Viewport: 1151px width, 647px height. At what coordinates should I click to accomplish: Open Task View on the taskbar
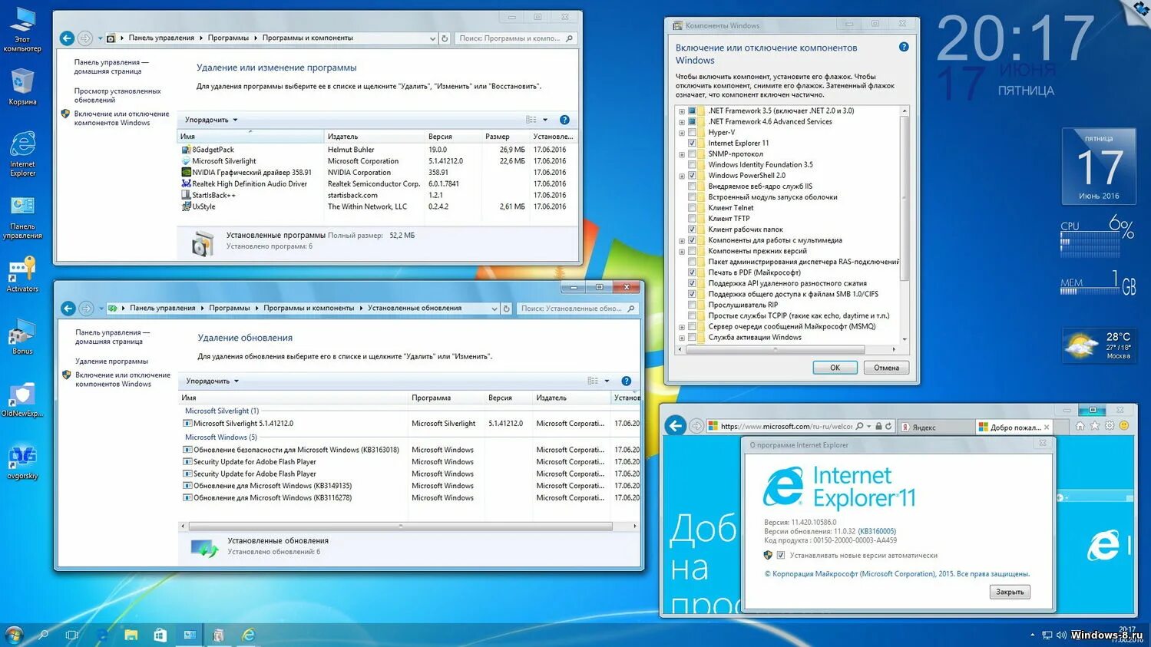pyautogui.click(x=72, y=635)
